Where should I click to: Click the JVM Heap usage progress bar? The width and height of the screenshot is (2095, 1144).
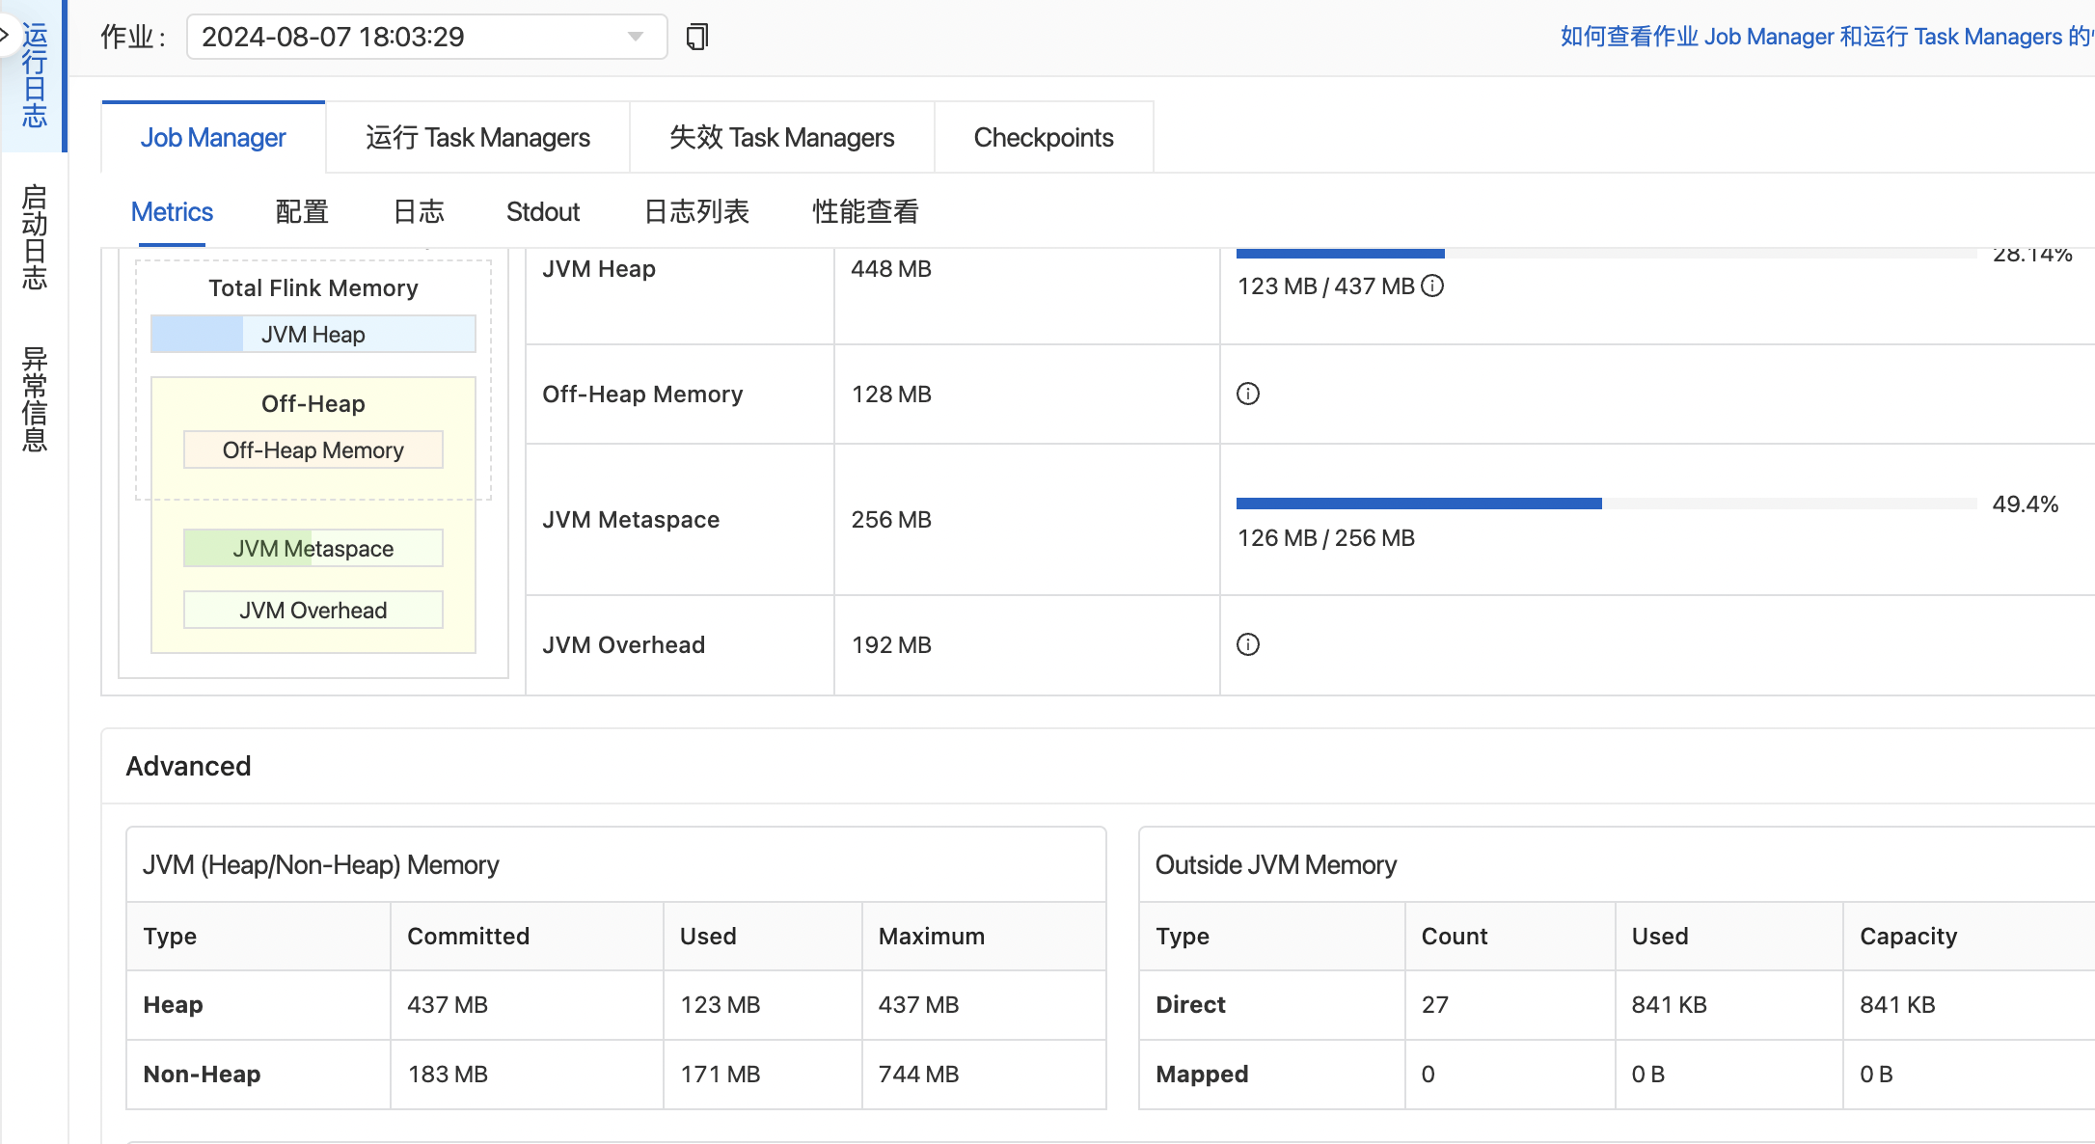pyautogui.click(x=1606, y=254)
